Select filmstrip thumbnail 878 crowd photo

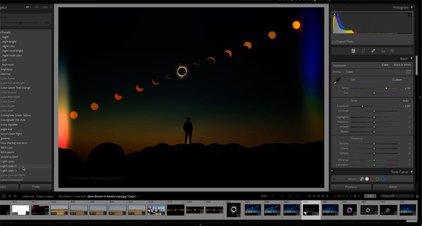(156, 210)
